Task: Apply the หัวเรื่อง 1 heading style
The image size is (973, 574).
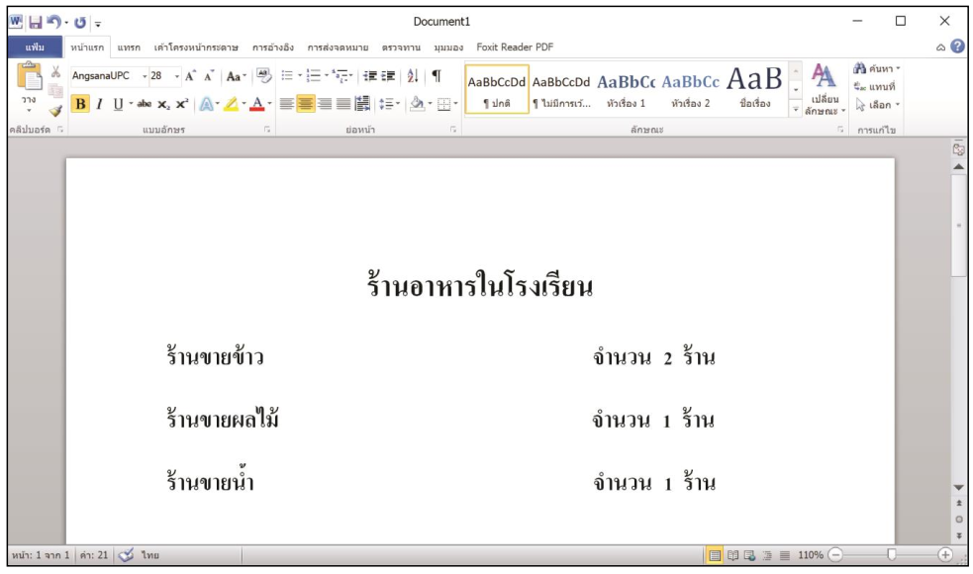Action: [627, 89]
